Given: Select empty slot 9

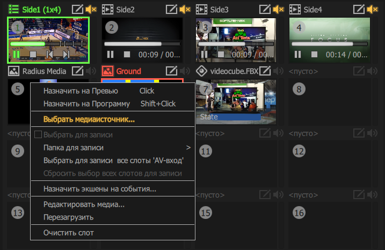Looking at the screenshot, I should point(18,164).
